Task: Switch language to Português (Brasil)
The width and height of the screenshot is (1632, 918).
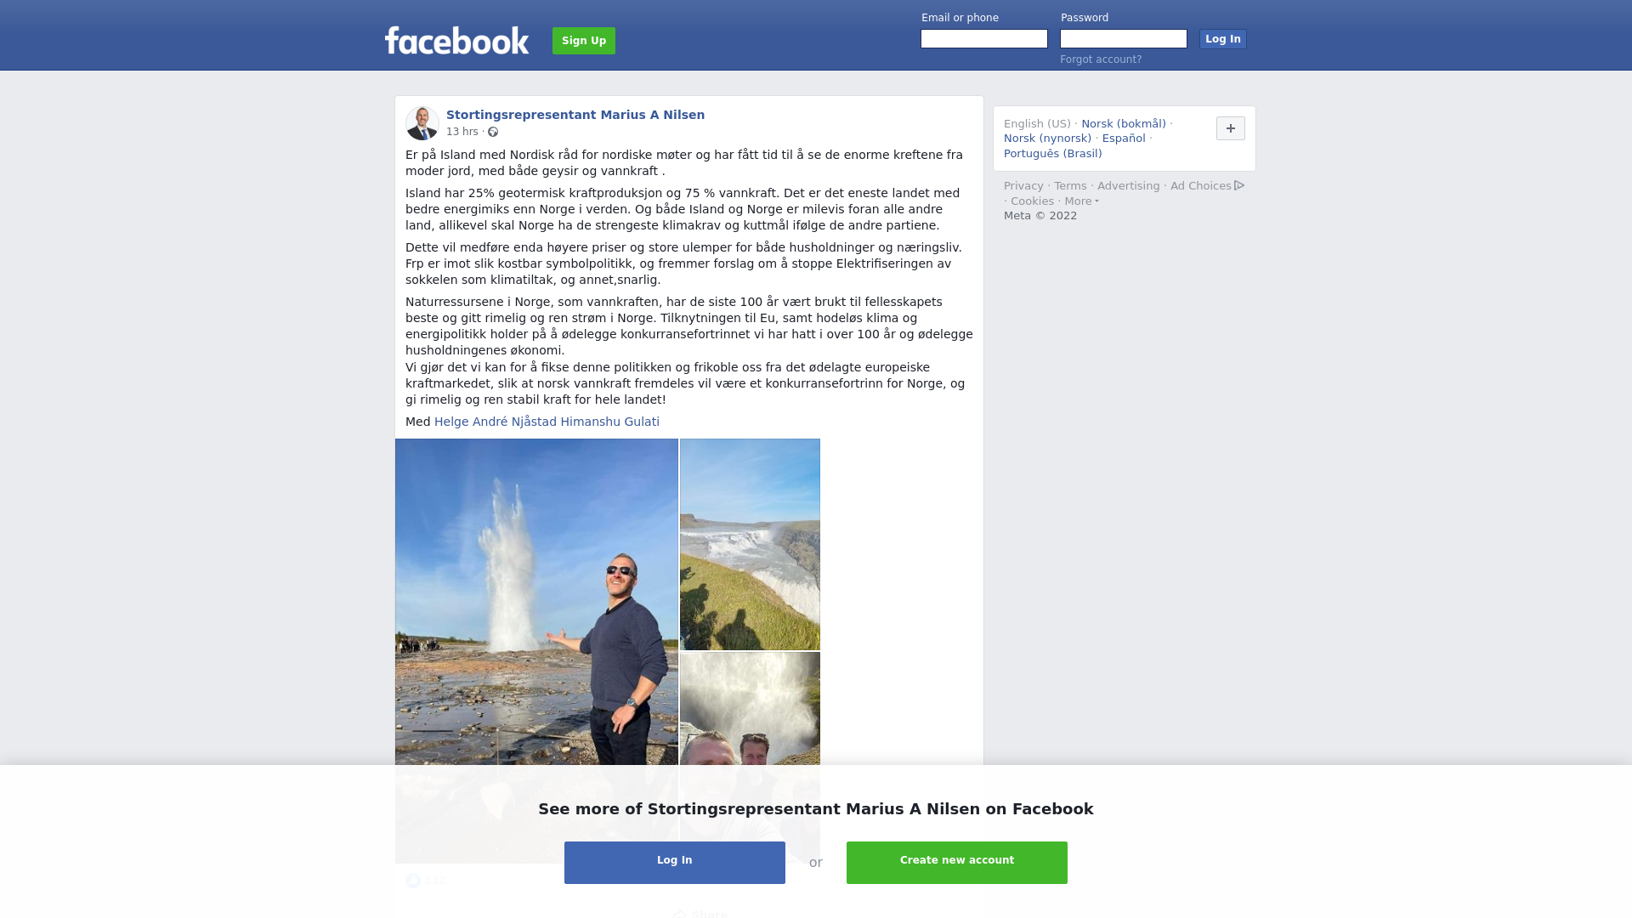Action: (x=1053, y=154)
